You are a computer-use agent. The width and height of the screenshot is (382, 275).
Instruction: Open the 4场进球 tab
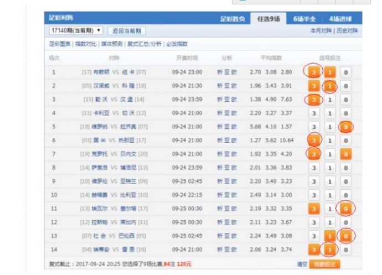(x=341, y=19)
